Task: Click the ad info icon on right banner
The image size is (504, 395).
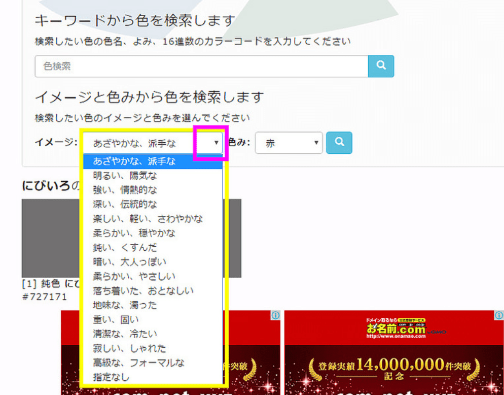Action: pos(498,315)
